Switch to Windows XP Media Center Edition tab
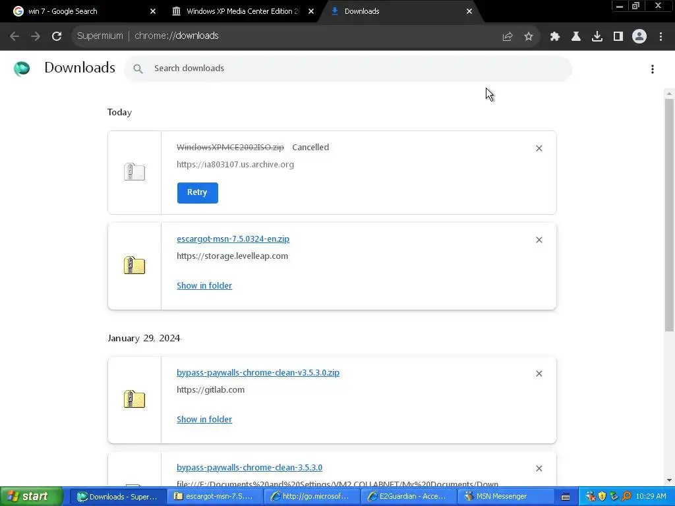 [243, 11]
